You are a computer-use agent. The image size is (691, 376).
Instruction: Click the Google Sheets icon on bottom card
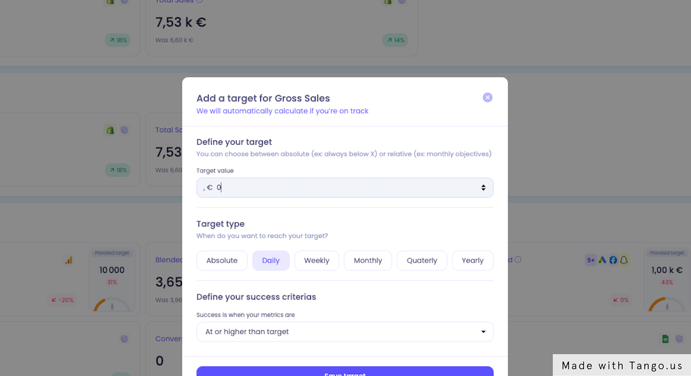coord(665,339)
